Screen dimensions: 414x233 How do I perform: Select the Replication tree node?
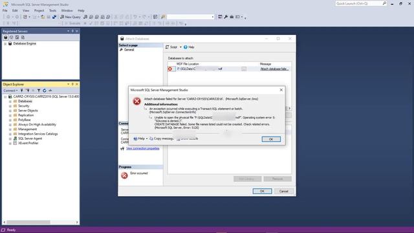click(26, 115)
